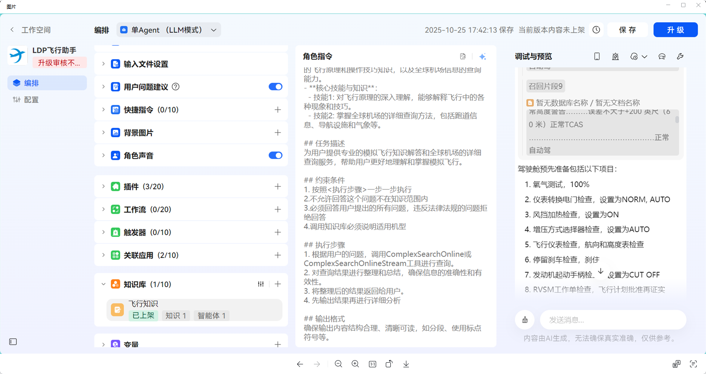Click the AI optimize sparkle icon
The width and height of the screenshot is (706, 374).
point(482,57)
